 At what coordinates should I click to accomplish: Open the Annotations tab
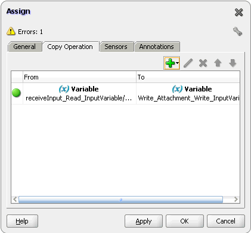coord(157,47)
